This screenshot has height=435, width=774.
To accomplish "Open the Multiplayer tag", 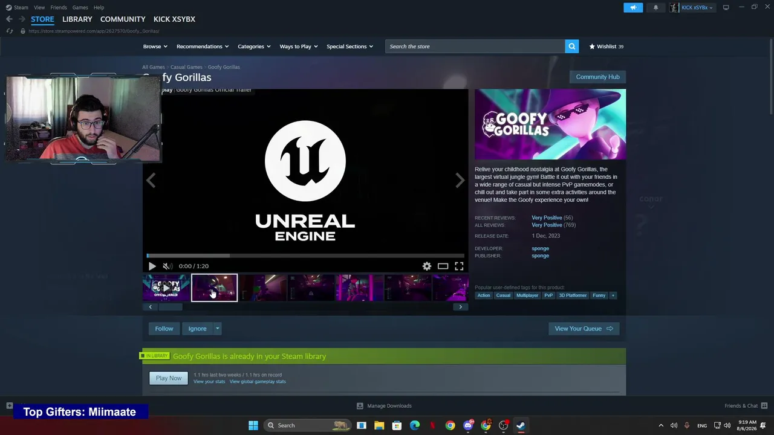I will click(x=527, y=295).
